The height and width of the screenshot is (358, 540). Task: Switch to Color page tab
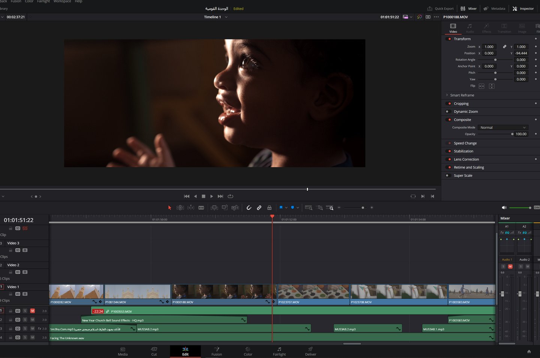coord(248,351)
